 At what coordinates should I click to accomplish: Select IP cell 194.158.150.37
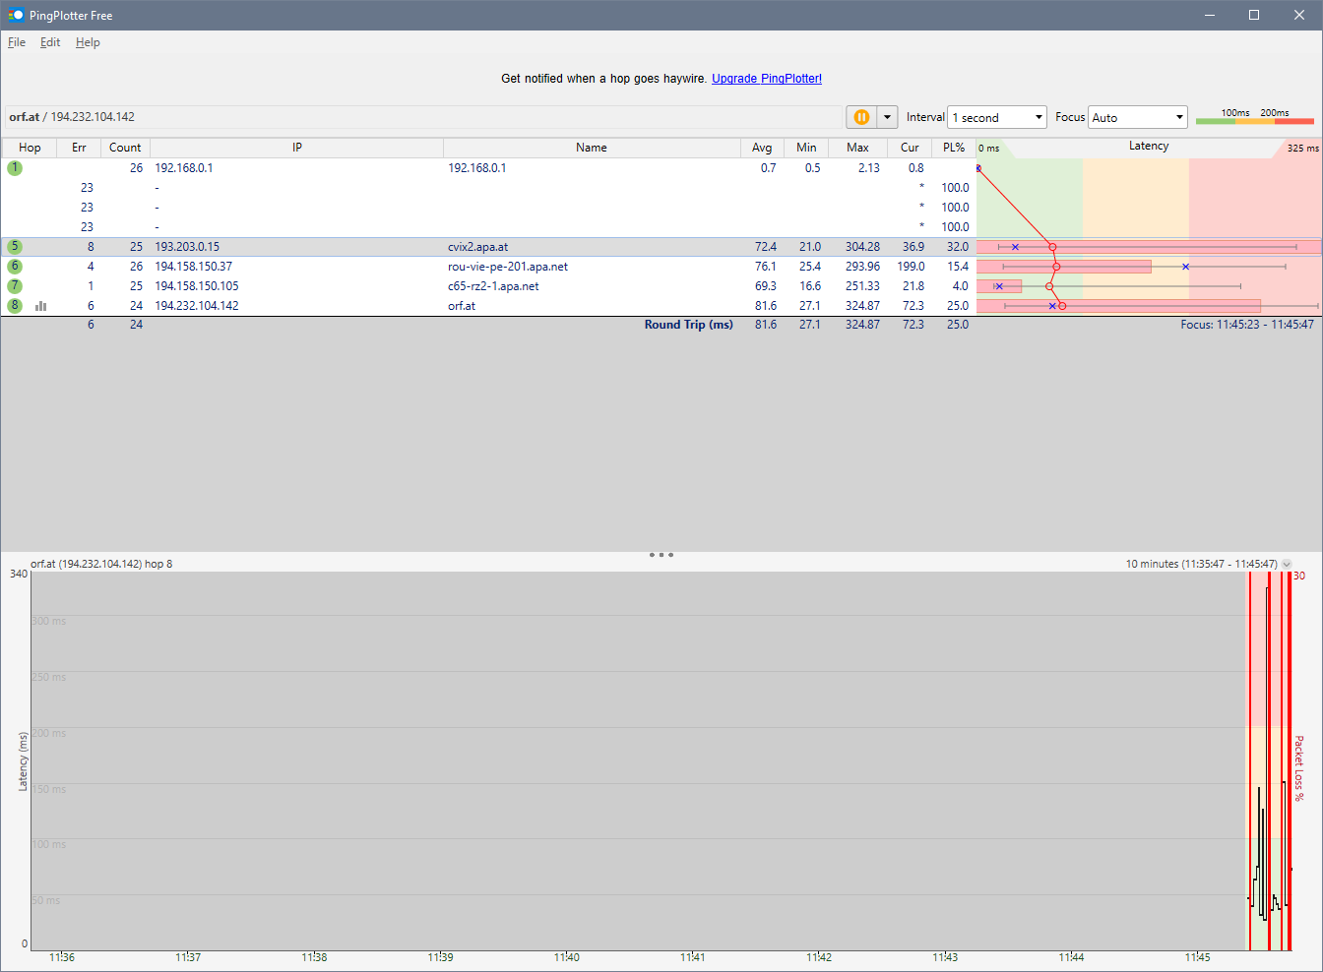(193, 267)
